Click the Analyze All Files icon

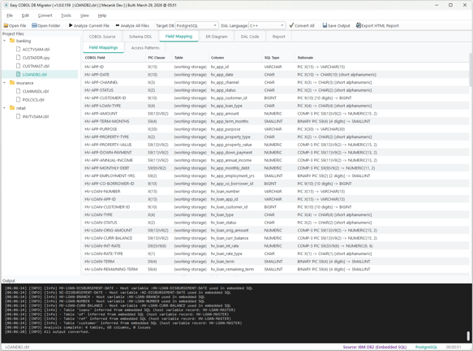pyautogui.click(x=118, y=26)
